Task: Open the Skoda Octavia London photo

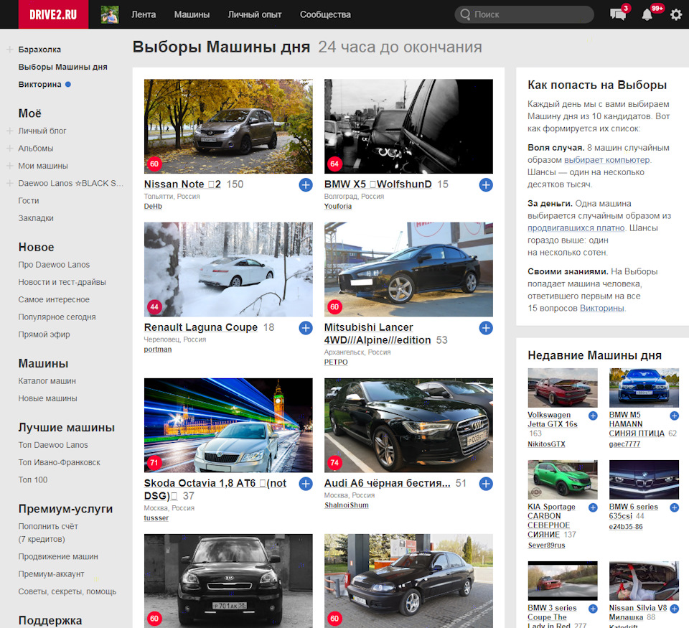Action: 228,426
